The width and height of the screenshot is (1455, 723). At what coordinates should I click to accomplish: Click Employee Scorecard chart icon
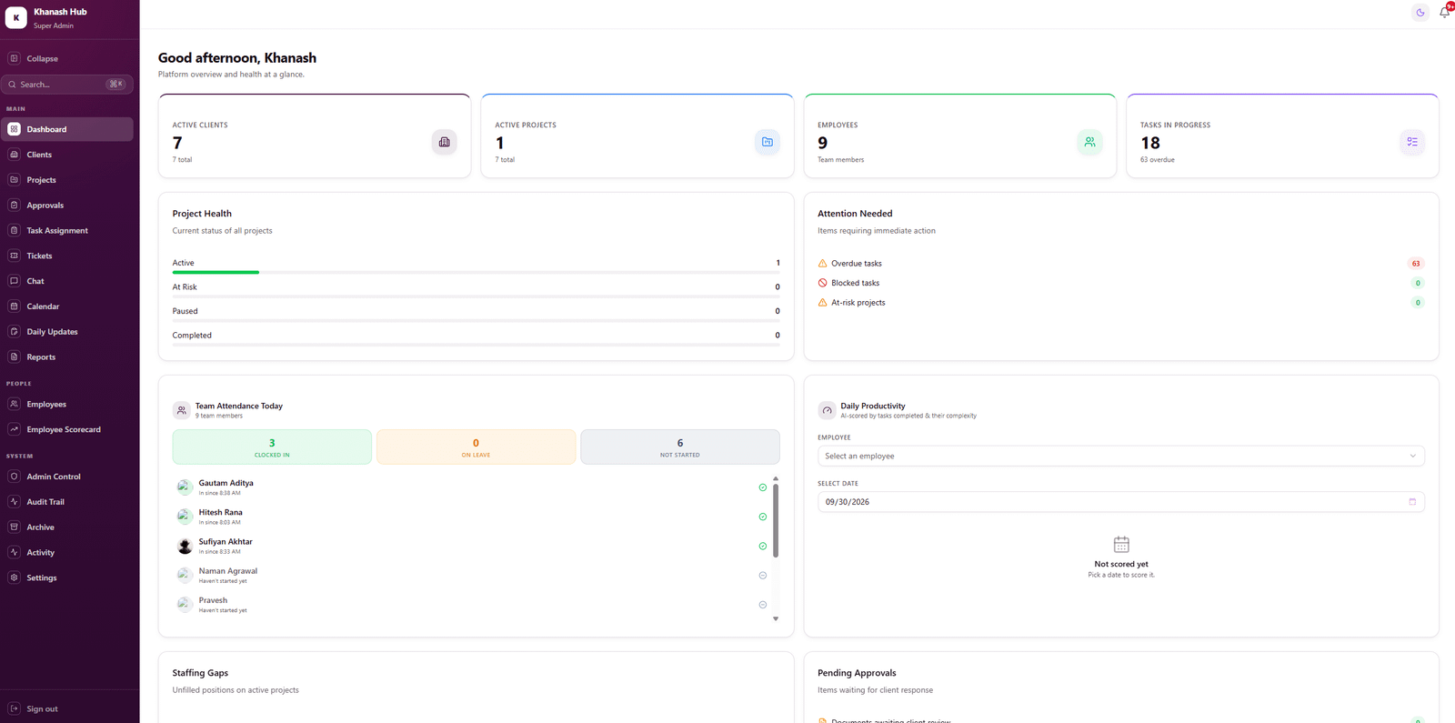14,429
